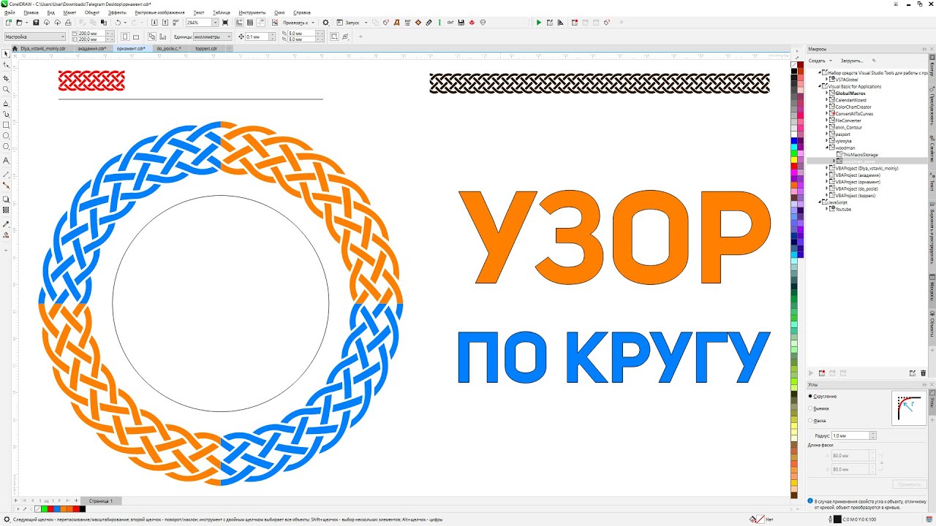Select the Crop tool in the toolbox
The image size is (936, 526).
pyautogui.click(x=7, y=78)
